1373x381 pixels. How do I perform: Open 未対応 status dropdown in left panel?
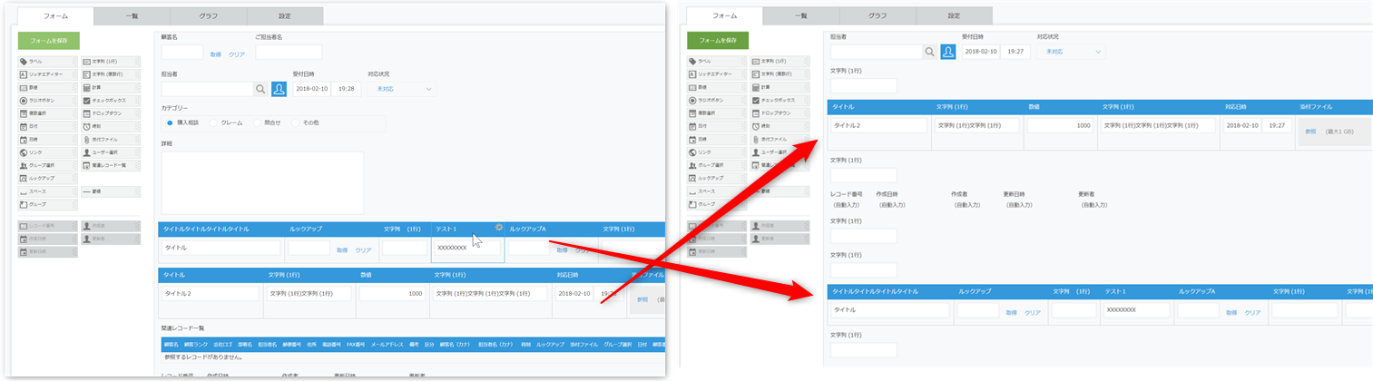[x=402, y=89]
